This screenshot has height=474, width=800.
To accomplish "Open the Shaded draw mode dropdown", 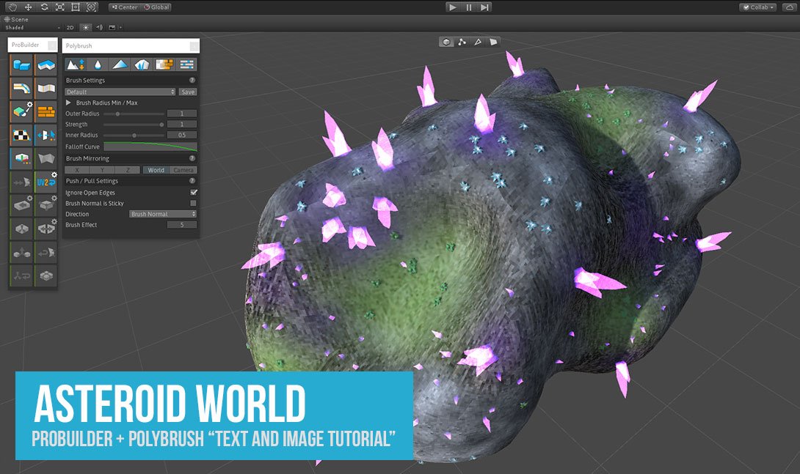I will pyautogui.click(x=32, y=28).
